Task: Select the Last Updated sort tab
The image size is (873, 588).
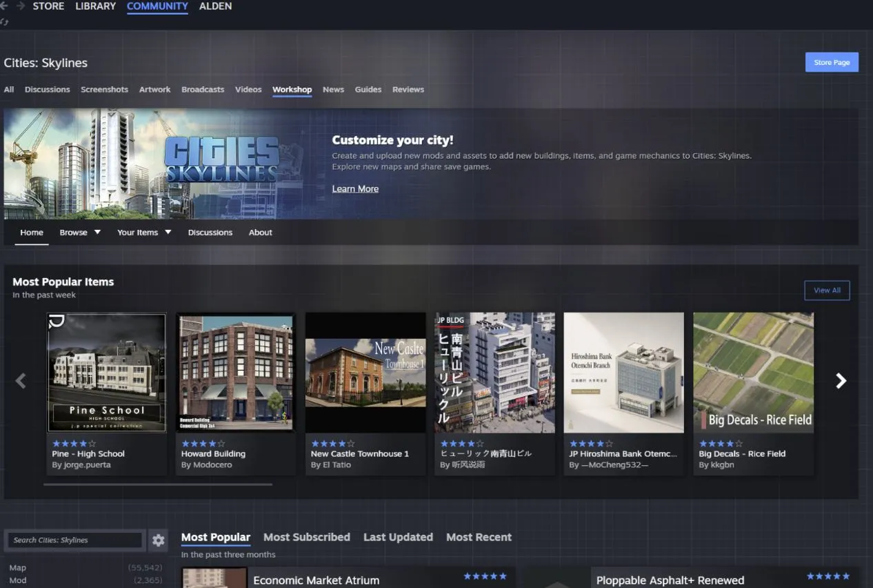Action: tap(398, 537)
